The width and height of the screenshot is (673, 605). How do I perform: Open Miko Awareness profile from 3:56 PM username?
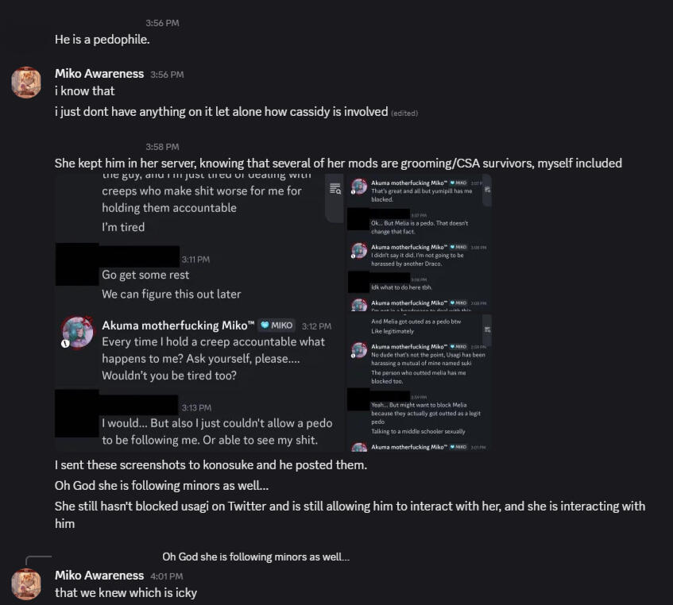point(99,74)
